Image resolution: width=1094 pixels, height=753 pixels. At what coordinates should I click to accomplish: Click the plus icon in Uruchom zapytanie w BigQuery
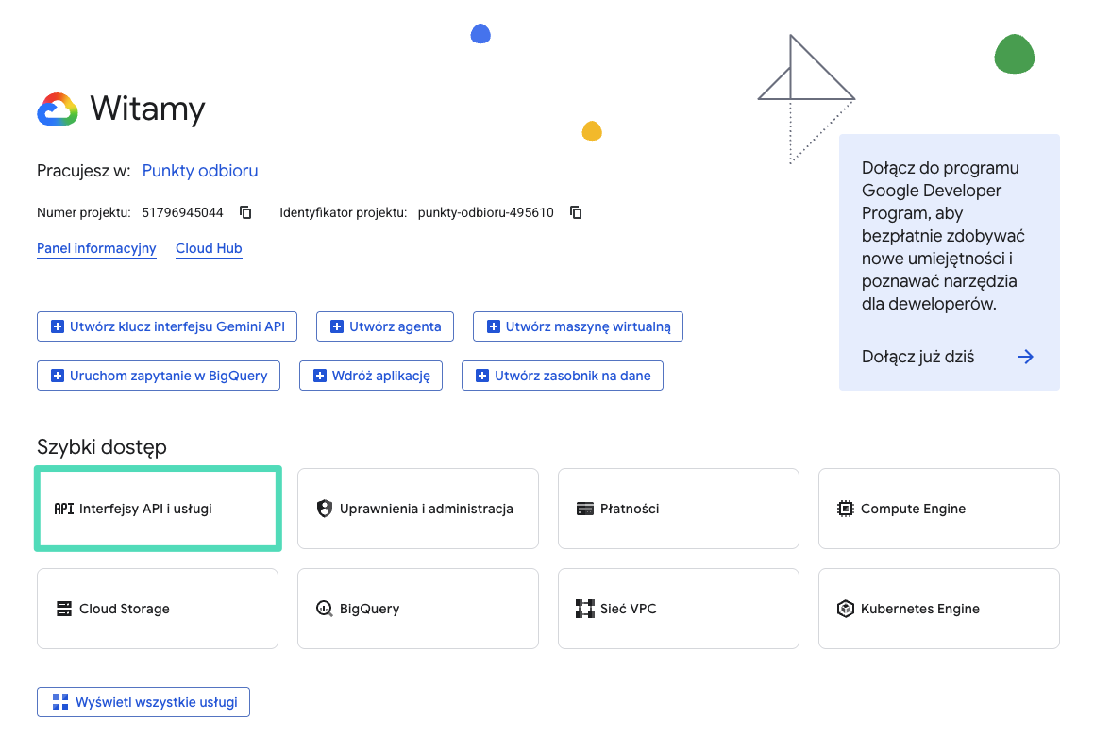point(58,376)
